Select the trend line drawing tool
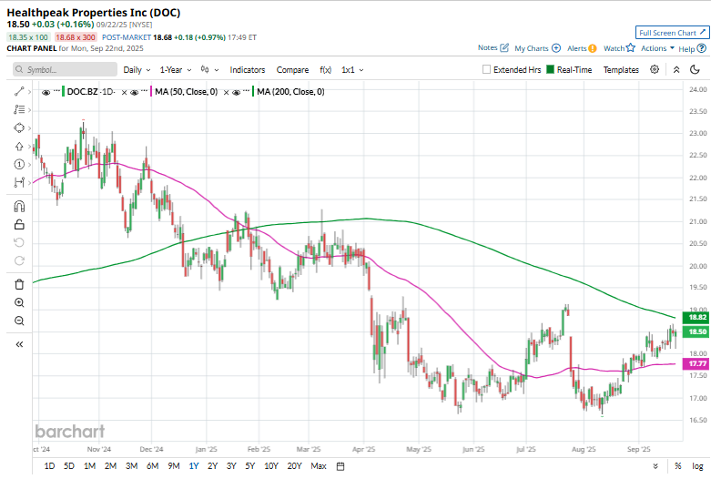Image resolution: width=711 pixels, height=479 pixels. (x=19, y=92)
